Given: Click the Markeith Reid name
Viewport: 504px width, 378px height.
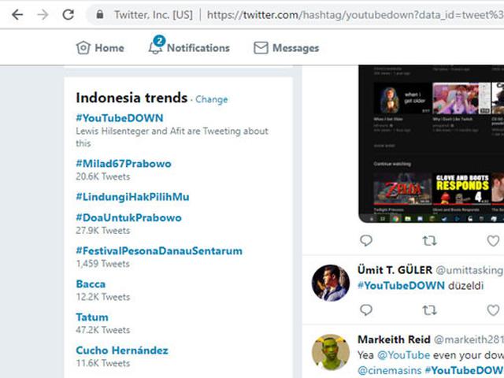Looking at the screenshot, I should click(x=394, y=339).
